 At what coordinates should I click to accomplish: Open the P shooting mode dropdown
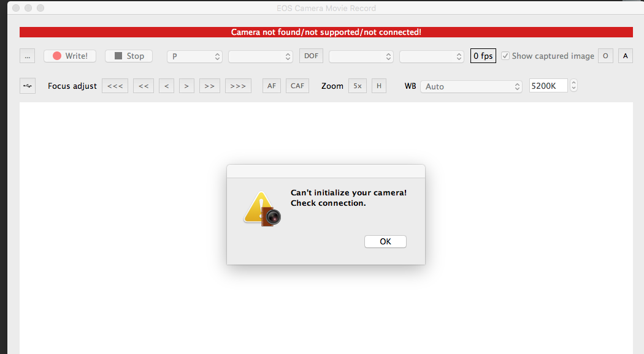coord(194,56)
